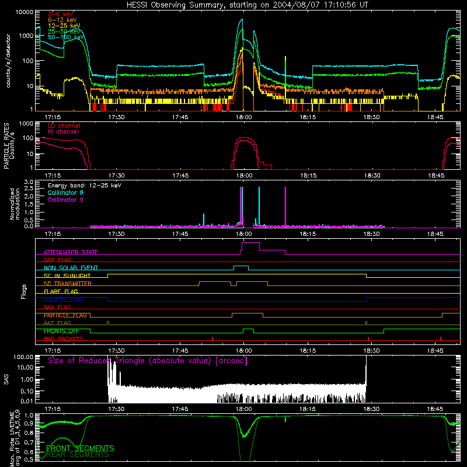Click the LO channel legend label
Viewport: 467px width, 467px height.
point(64,126)
